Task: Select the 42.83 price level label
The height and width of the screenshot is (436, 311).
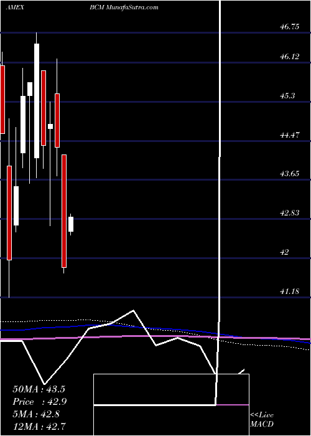Action: (x=289, y=213)
